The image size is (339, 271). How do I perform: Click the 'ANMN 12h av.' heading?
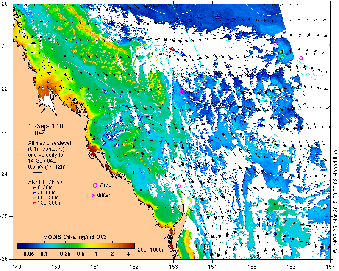coord(46,183)
